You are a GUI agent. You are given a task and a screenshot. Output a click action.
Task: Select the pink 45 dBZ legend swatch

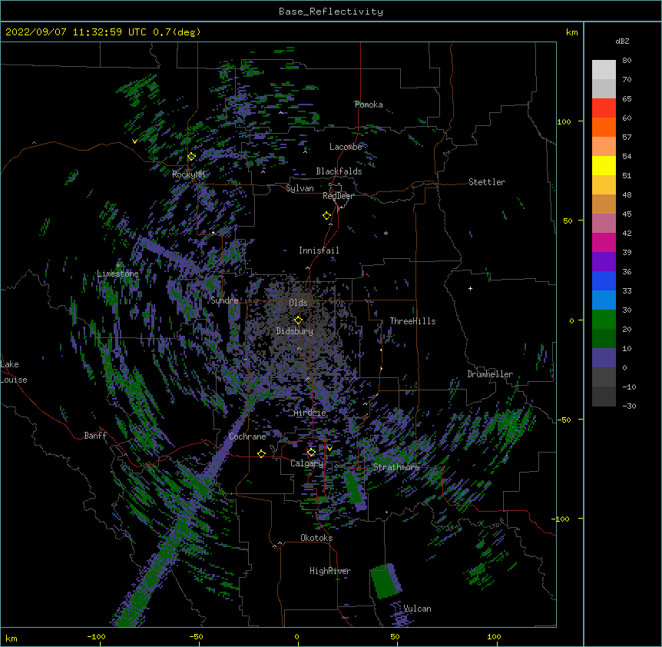point(604,224)
